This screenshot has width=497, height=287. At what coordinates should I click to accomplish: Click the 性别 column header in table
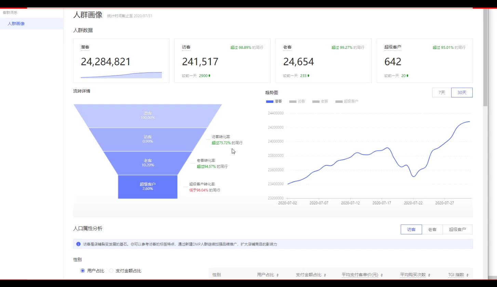216,275
